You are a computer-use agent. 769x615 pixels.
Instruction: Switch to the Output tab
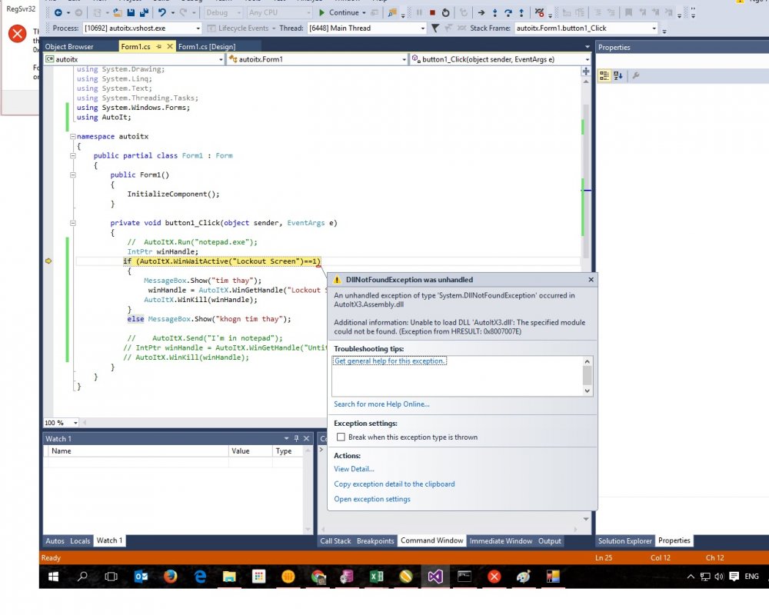click(x=549, y=540)
